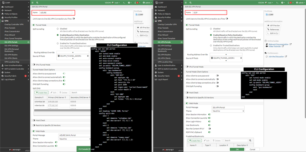Screen dimensions: 306x152
Task: Toggle IPv6 Tunnel Mode in GCP window
Action: [x=187, y=67]
